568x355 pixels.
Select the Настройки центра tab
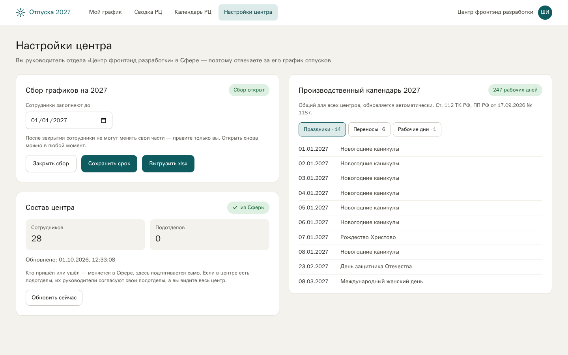(x=248, y=12)
